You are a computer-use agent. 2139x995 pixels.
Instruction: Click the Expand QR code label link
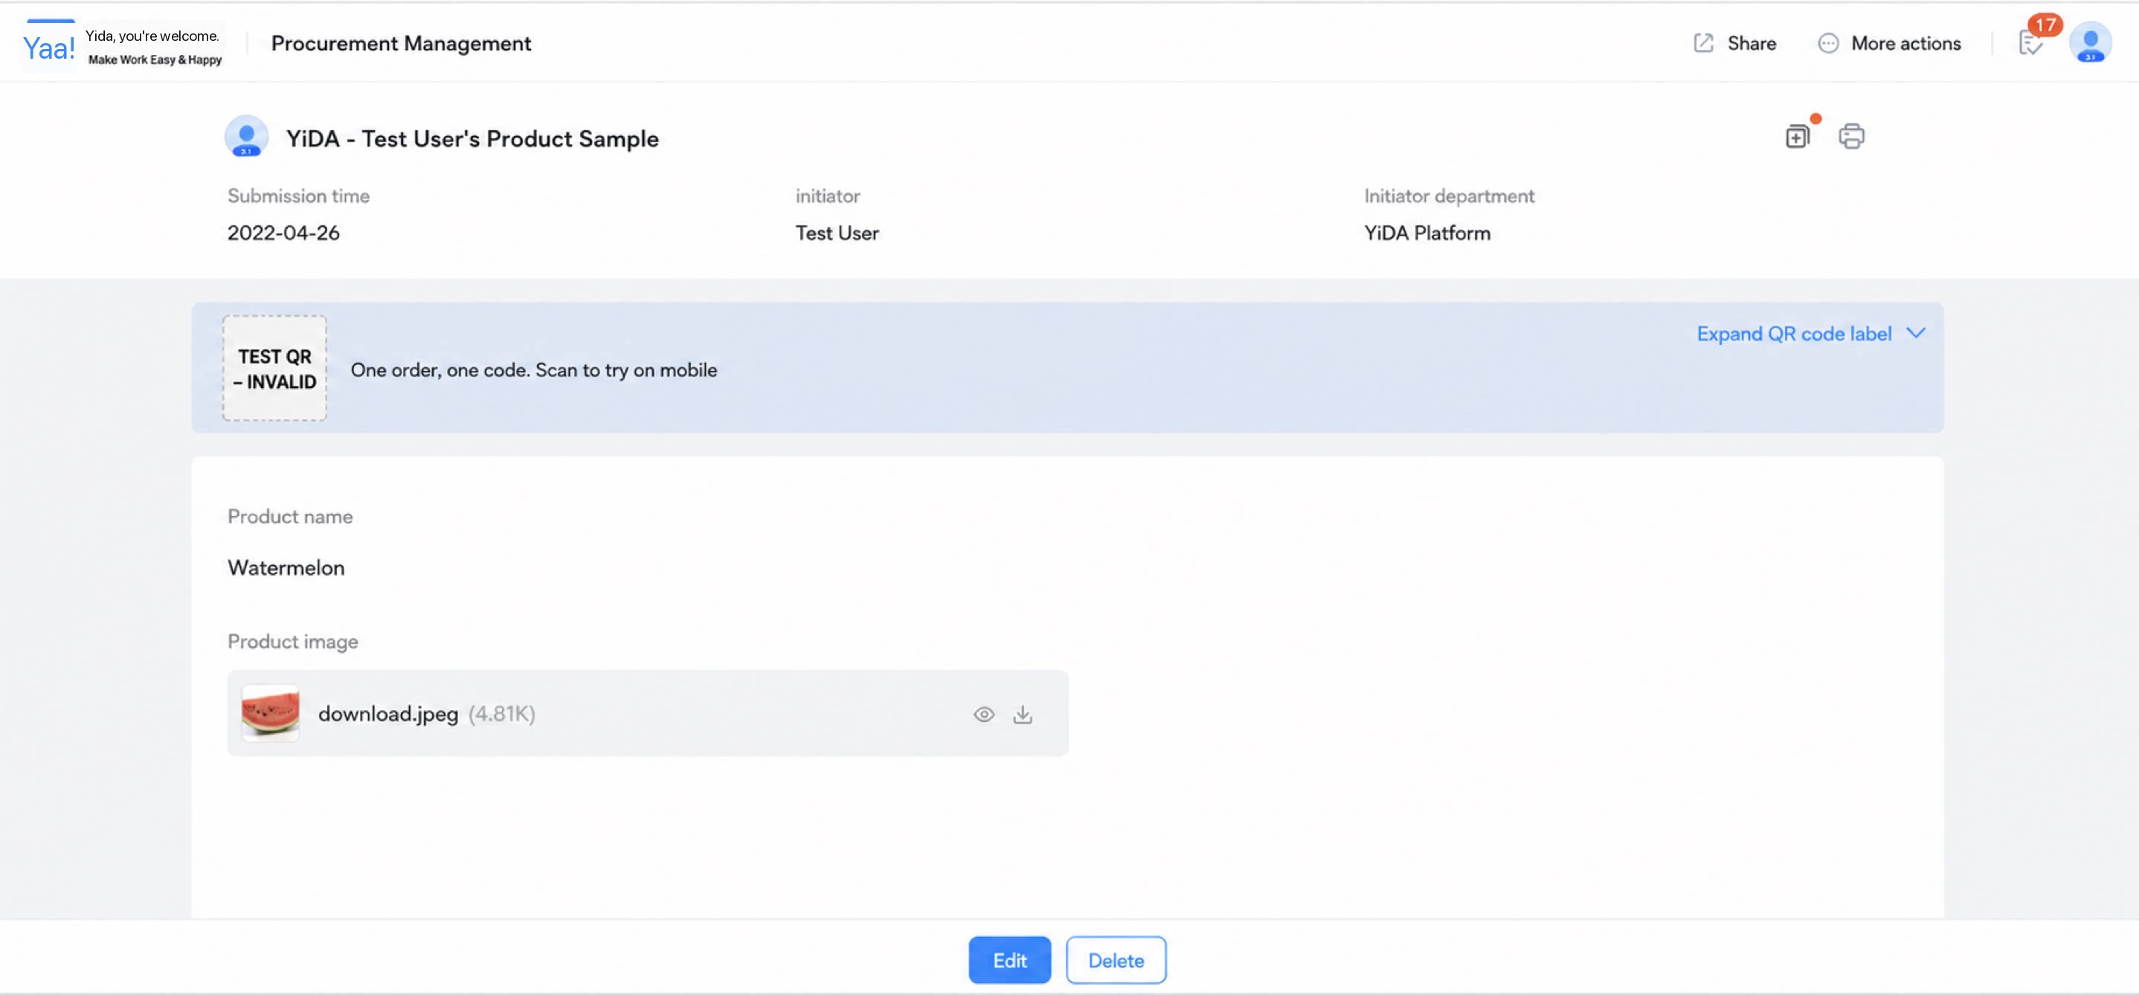1794,334
